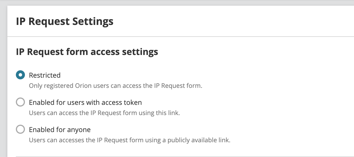Click the "Enabled for anyone" label text
The height and width of the screenshot is (157, 354).
[x=60, y=130]
